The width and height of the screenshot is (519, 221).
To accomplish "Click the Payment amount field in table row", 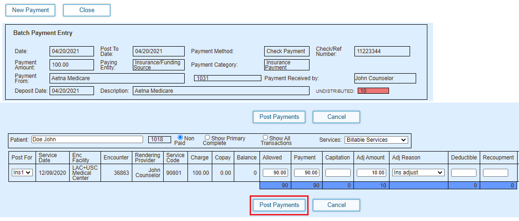I will click(306, 173).
